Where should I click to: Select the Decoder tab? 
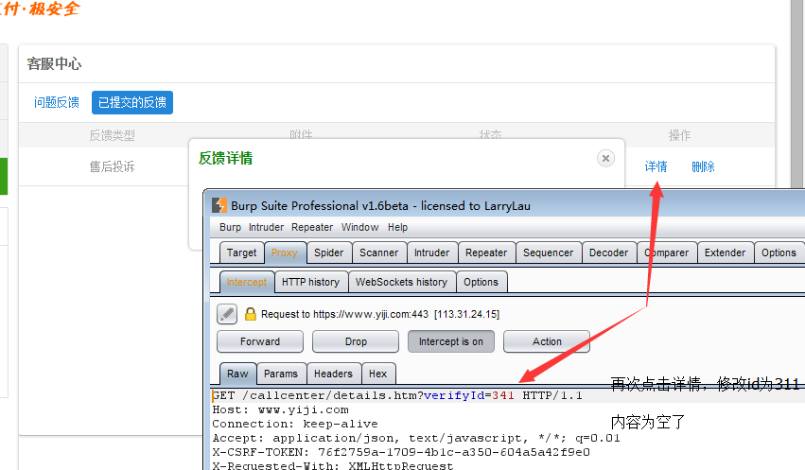pyautogui.click(x=608, y=252)
